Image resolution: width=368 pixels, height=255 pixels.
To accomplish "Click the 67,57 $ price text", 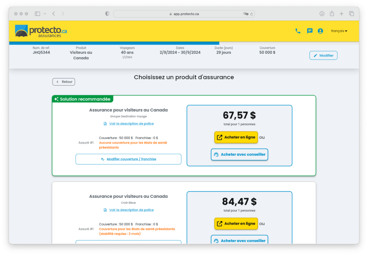I will tap(239, 115).
